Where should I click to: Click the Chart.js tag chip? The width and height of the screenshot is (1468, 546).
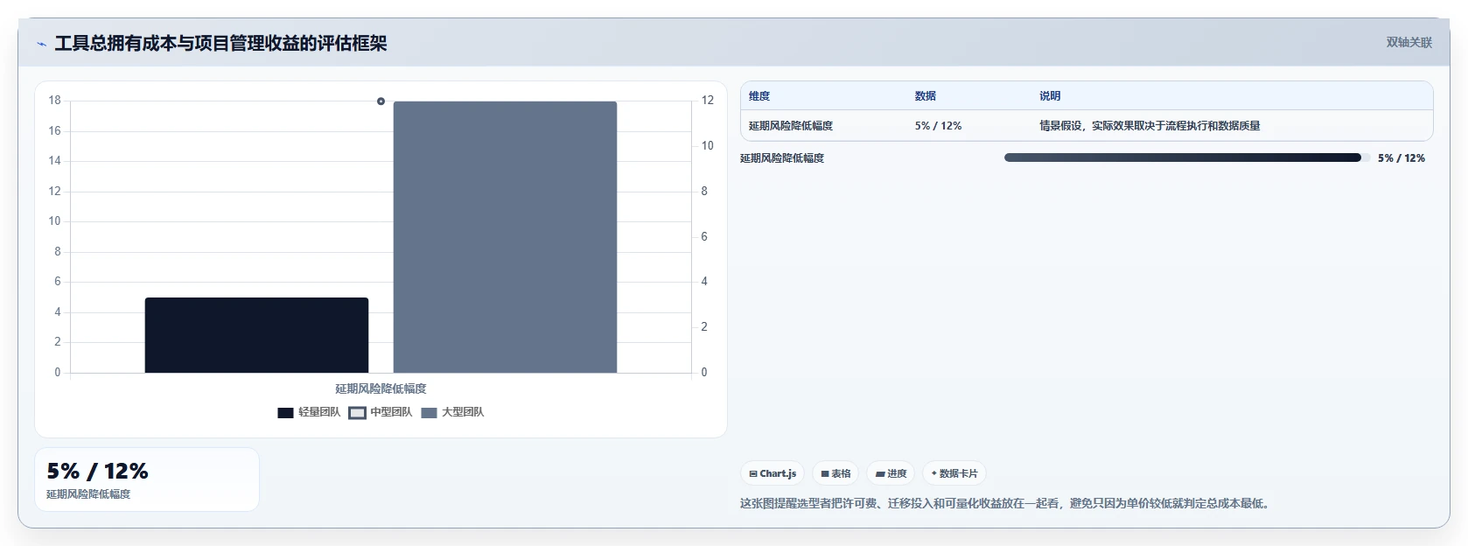(x=772, y=473)
